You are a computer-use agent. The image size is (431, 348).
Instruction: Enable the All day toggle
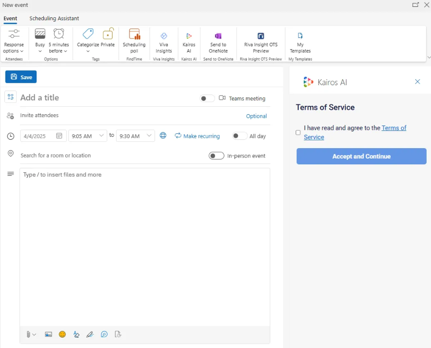pos(240,136)
